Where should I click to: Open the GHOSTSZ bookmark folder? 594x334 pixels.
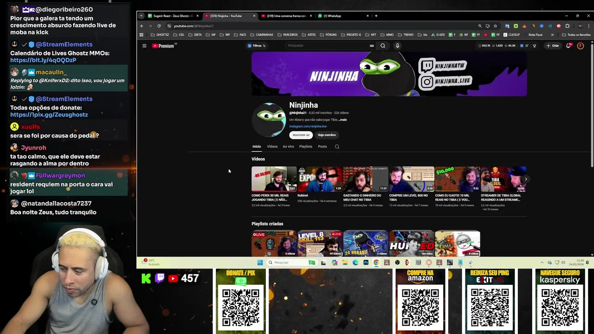[x=160, y=35]
